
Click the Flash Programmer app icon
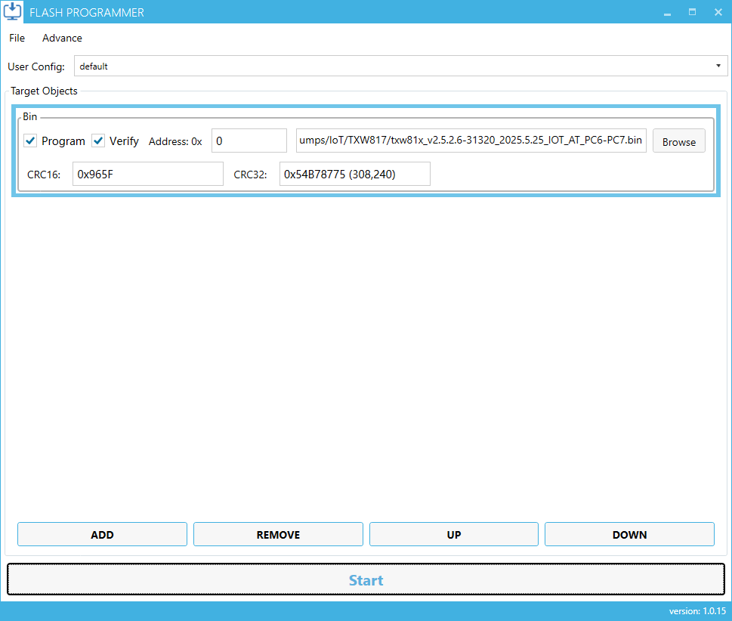tap(12, 11)
